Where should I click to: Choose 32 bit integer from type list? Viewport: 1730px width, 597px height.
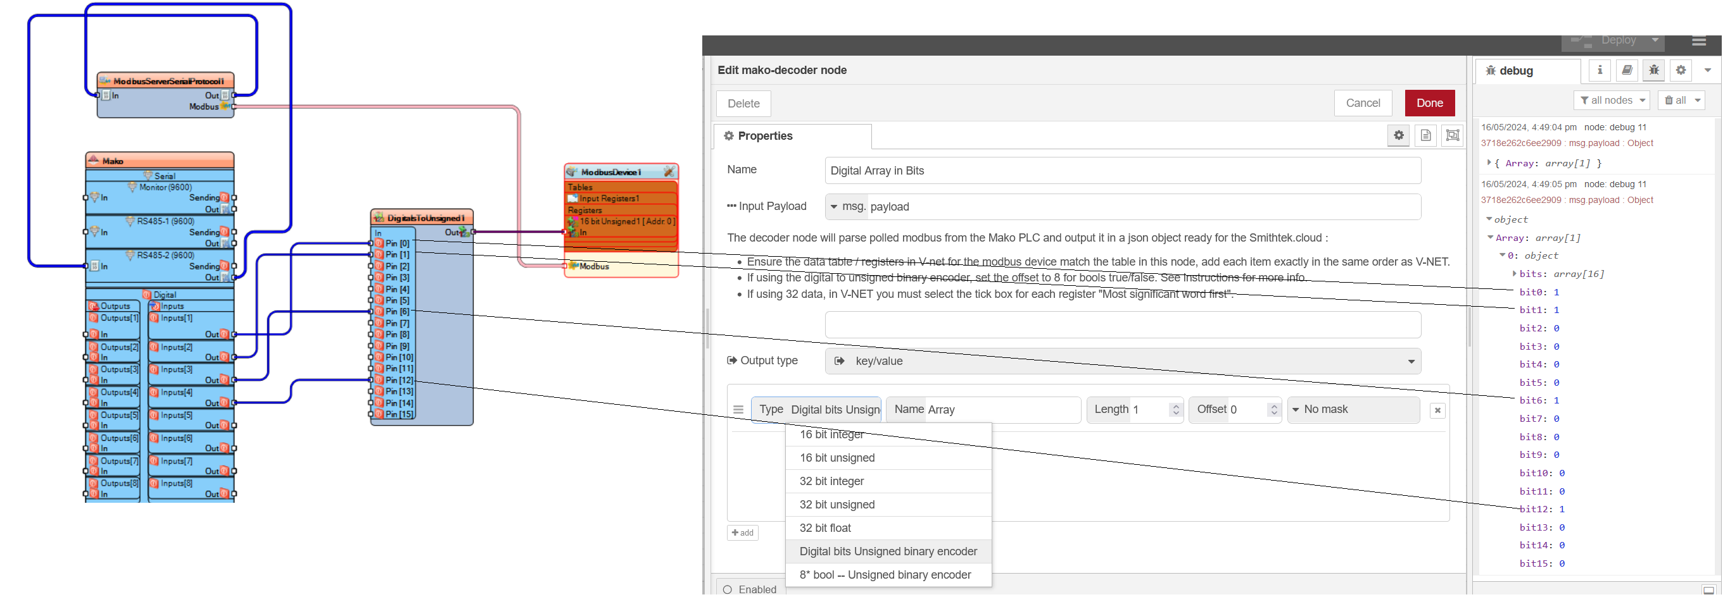[888, 482]
